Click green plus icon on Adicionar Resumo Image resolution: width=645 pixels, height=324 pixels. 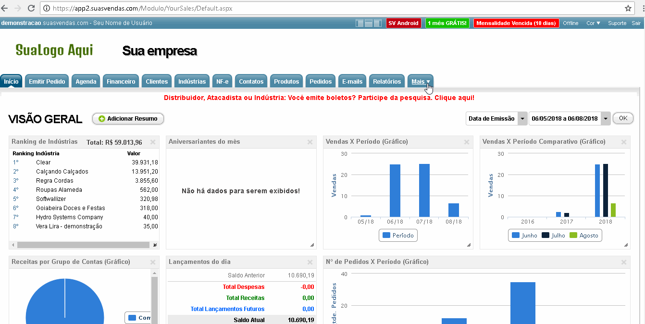pyautogui.click(x=101, y=119)
